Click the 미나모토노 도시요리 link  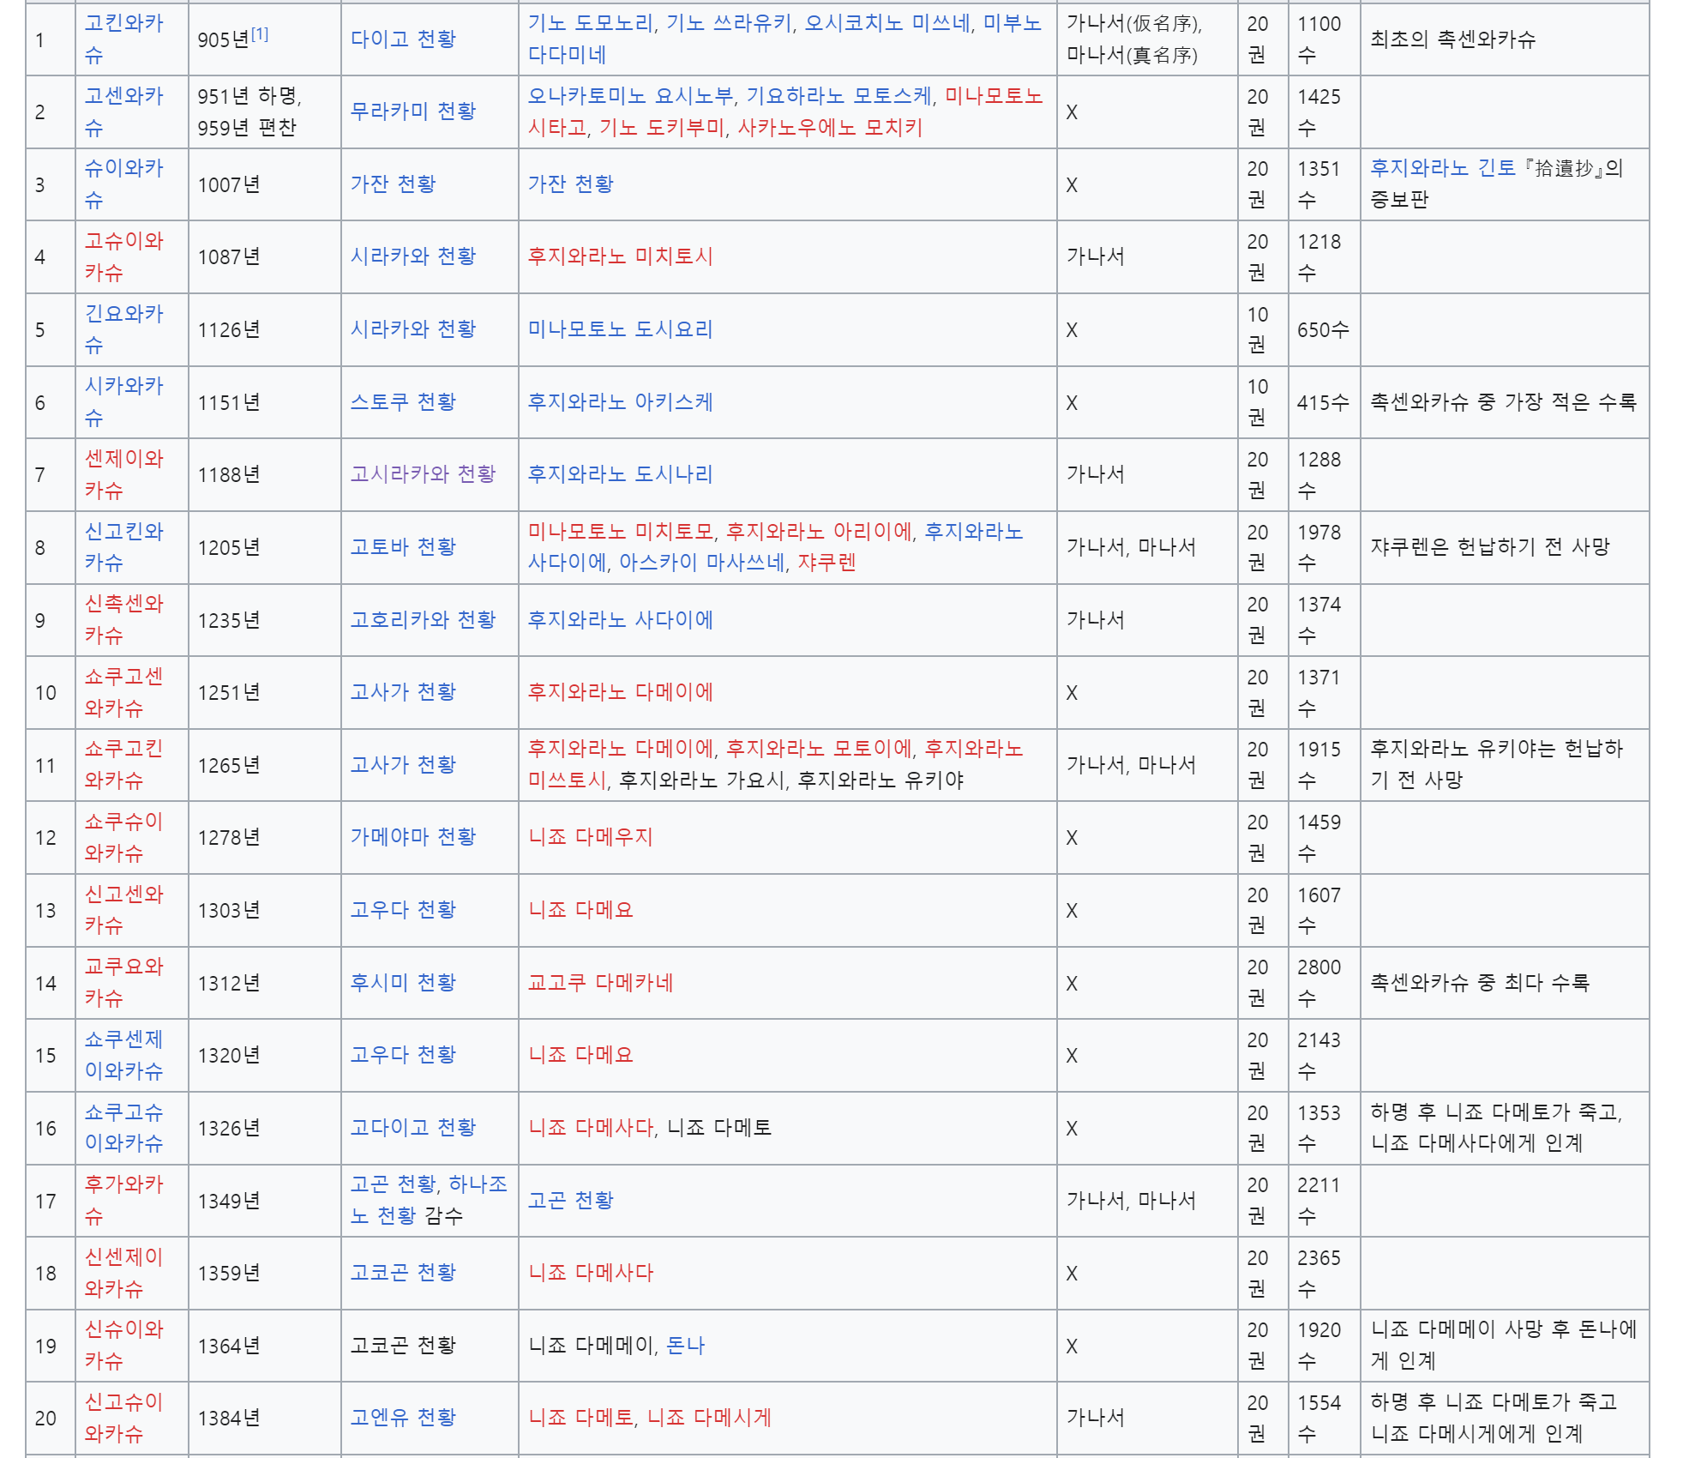620,329
